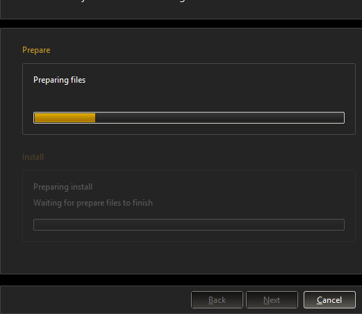Image resolution: width=362 pixels, height=314 pixels.
Task: Click the middle of the Install progress bar
Action: [189, 224]
